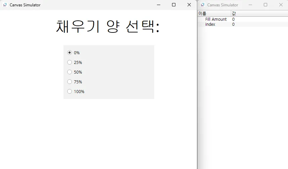Choose the 50% radio button

click(x=70, y=72)
